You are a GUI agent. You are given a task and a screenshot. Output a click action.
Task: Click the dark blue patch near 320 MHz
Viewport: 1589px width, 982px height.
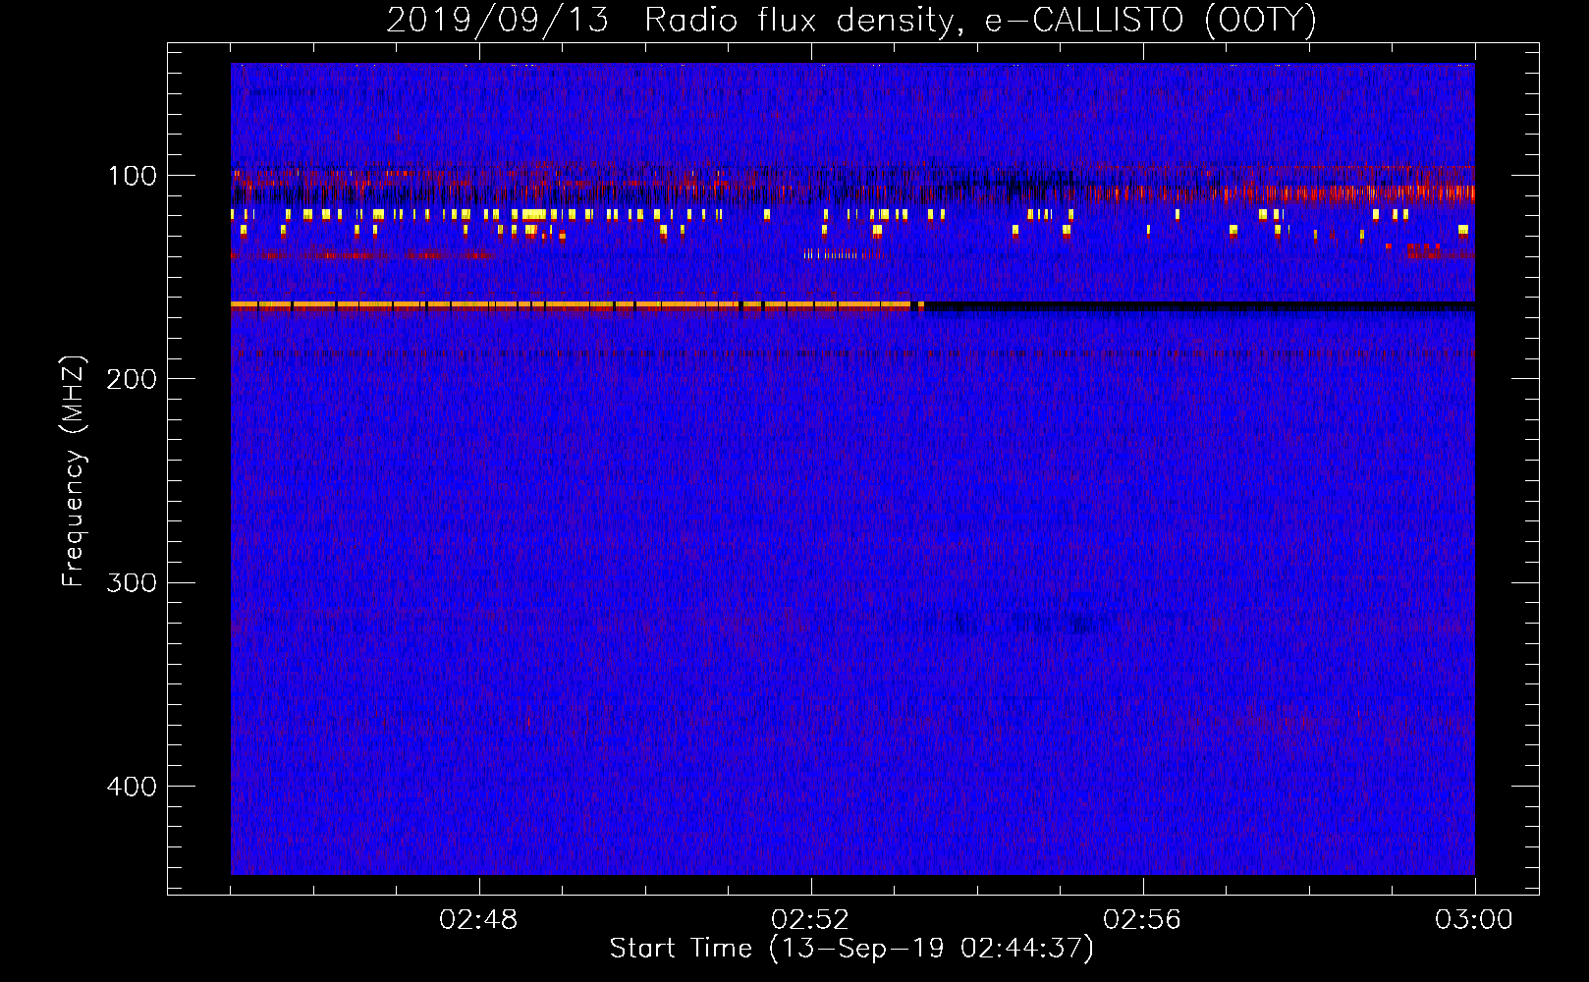[x=1021, y=622]
